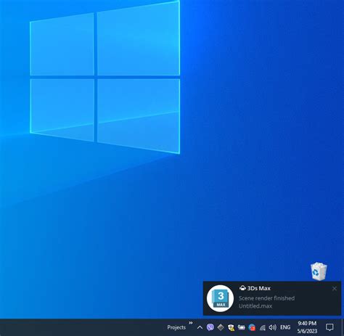The width and height of the screenshot is (344, 336).
Task: Open the Wi-Fi network icon
Action: point(263,328)
